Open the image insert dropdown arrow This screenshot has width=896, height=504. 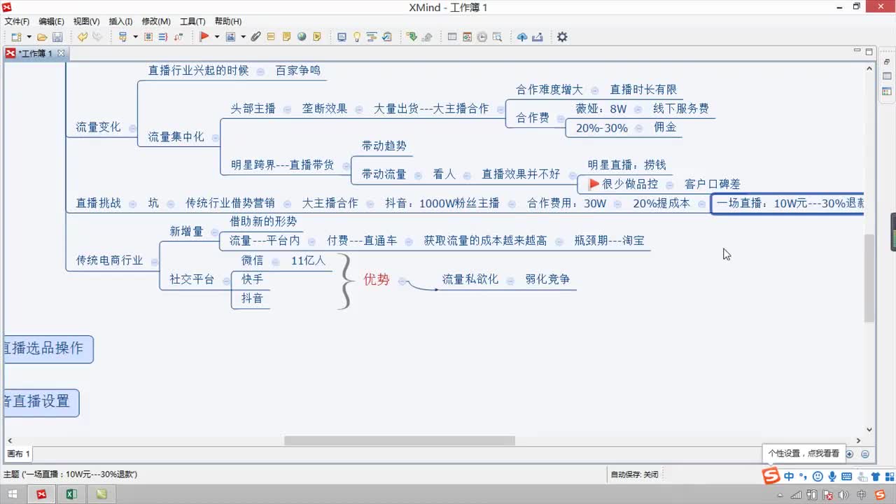(x=243, y=36)
